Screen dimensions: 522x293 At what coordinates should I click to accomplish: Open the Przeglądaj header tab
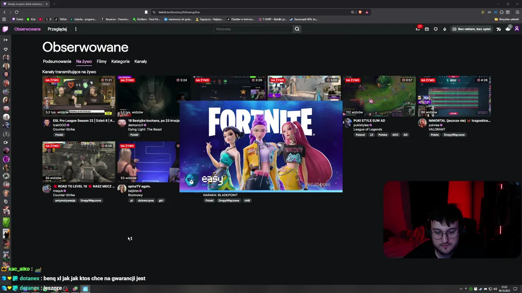coord(57,29)
